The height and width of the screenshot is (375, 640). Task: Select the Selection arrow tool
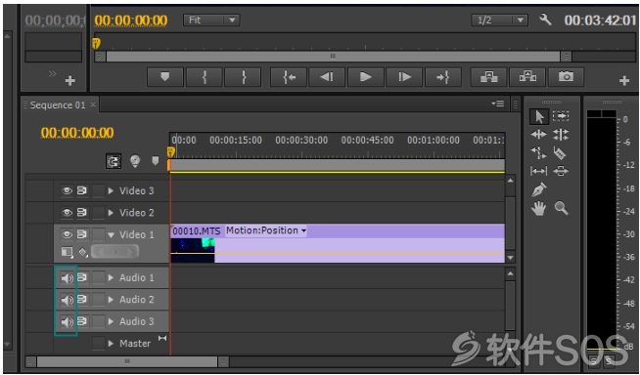pyautogui.click(x=539, y=116)
